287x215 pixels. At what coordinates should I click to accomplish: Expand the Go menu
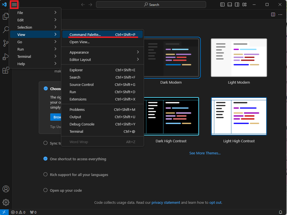click(x=35, y=42)
